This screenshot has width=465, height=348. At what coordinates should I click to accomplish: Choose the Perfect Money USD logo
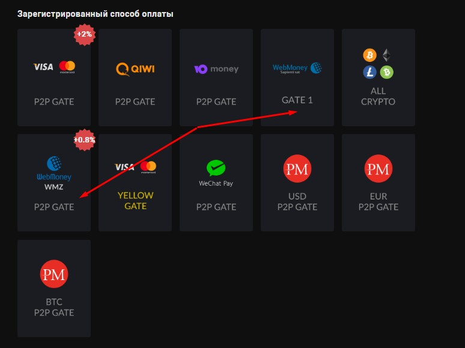coord(297,169)
